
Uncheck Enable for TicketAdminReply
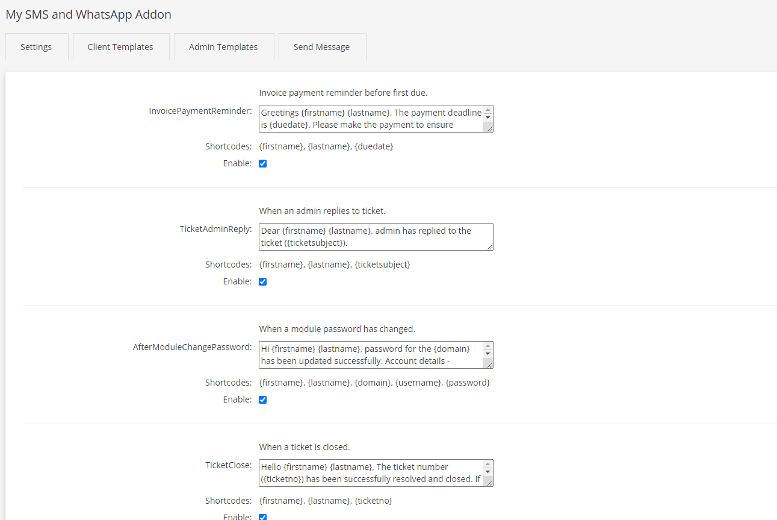[263, 281]
